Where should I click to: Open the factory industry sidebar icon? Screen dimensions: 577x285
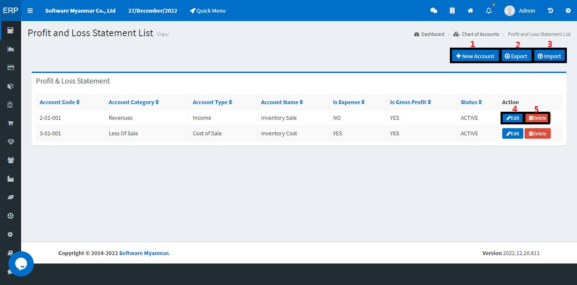point(11,179)
